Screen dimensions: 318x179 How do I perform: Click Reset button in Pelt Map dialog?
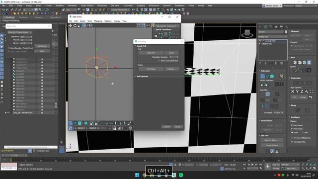[171, 53]
